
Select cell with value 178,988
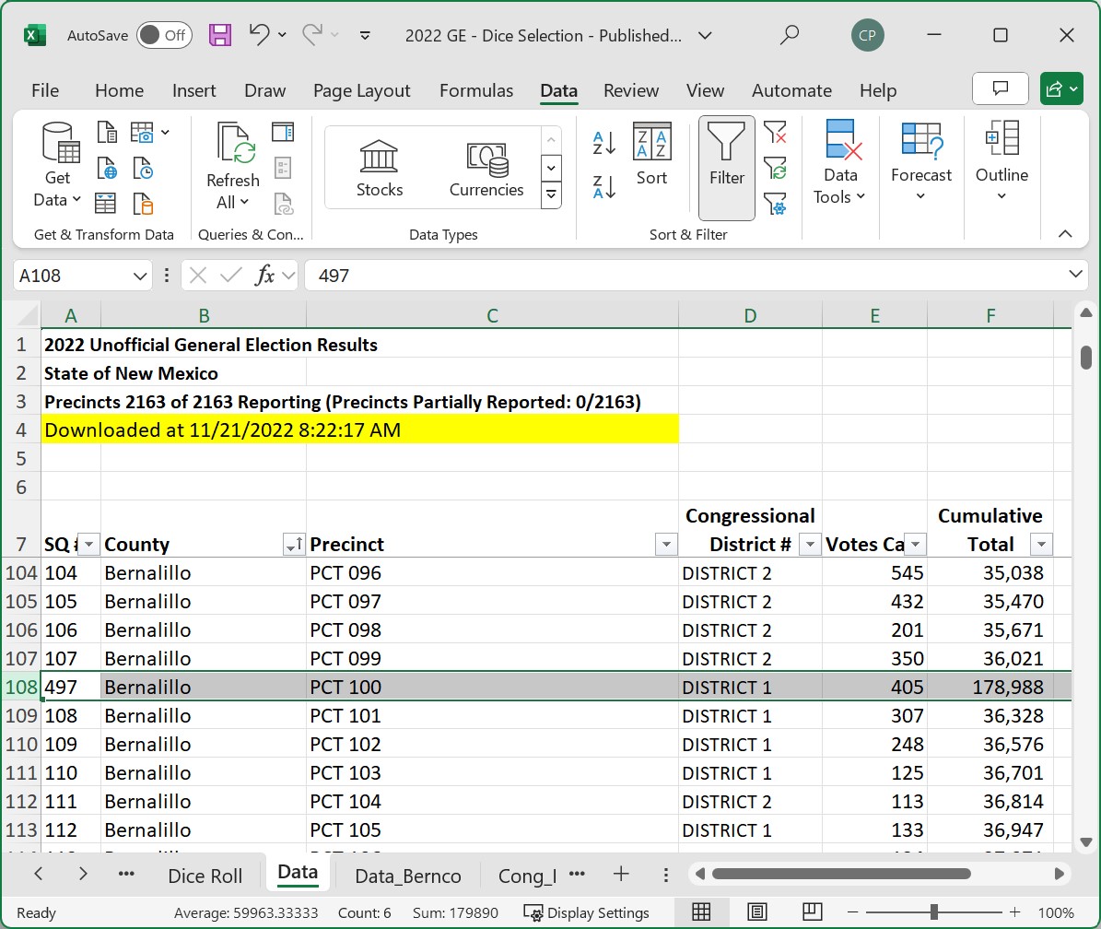pos(990,687)
